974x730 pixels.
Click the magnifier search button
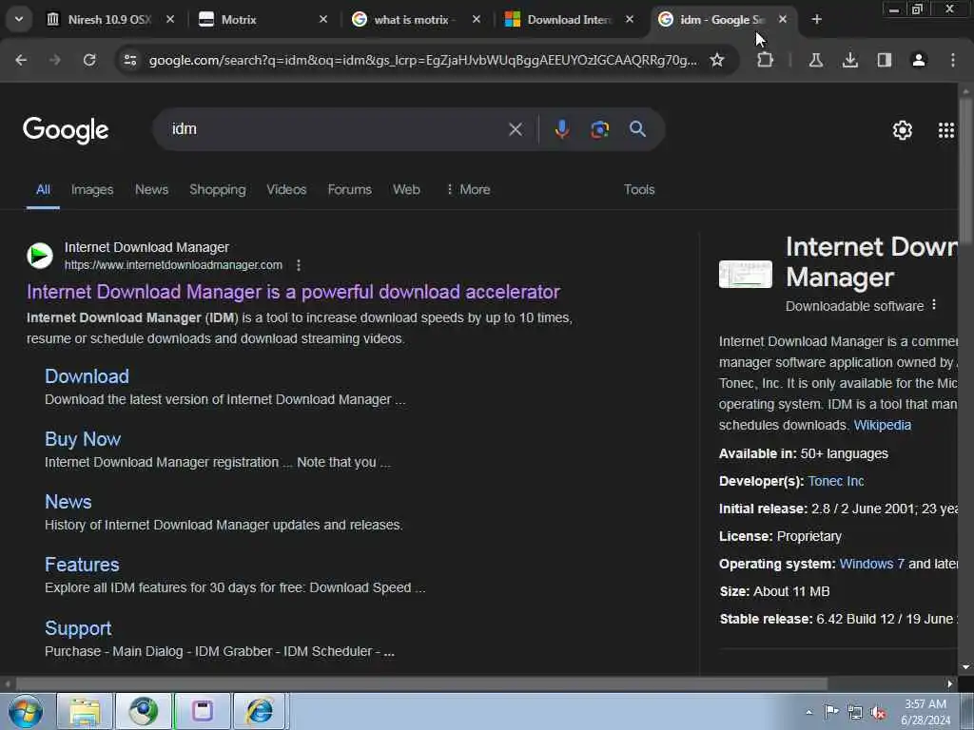click(x=637, y=129)
